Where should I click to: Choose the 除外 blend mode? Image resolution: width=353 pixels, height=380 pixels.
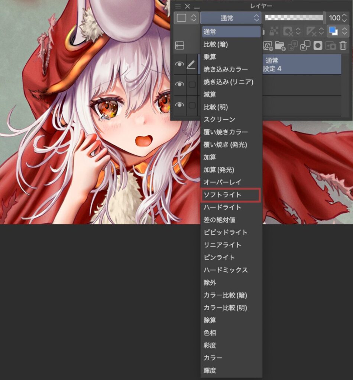pos(231,282)
